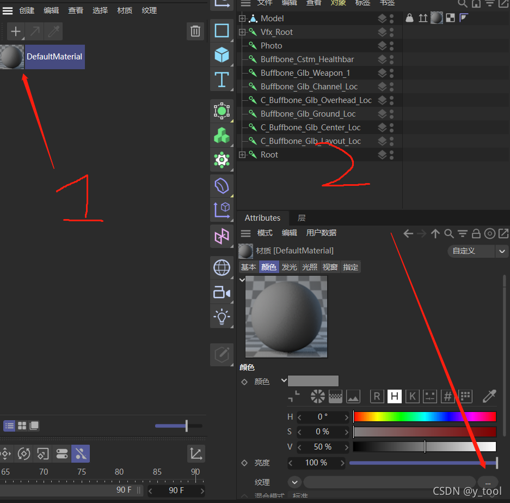Image resolution: width=510 pixels, height=503 pixels.
Task: Expand the 颜色 color chooser arrow
Action: coord(284,380)
